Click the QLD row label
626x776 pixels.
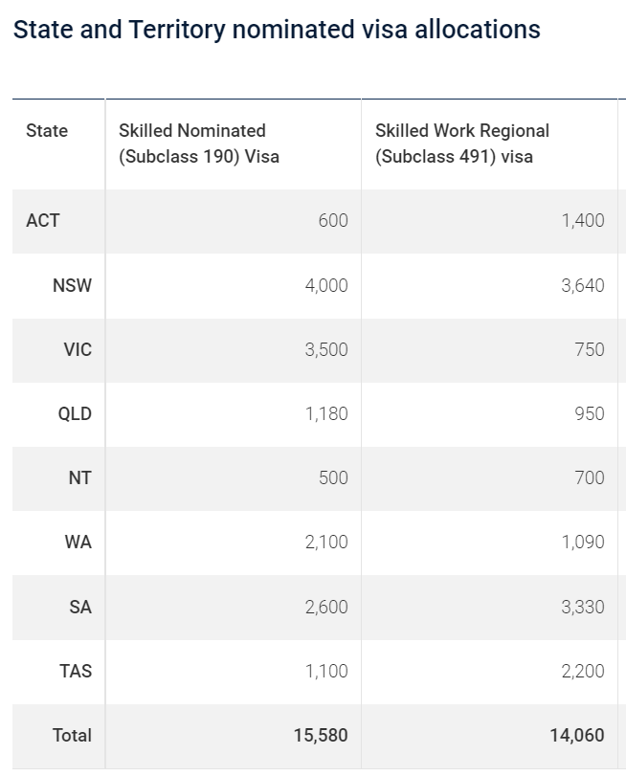(x=74, y=414)
